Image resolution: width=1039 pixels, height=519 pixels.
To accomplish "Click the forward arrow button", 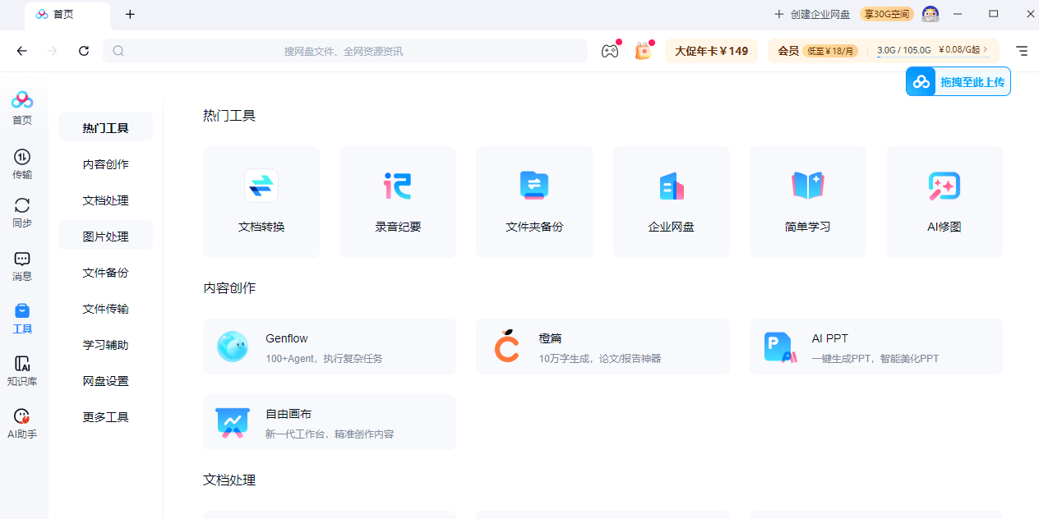I will (x=53, y=51).
